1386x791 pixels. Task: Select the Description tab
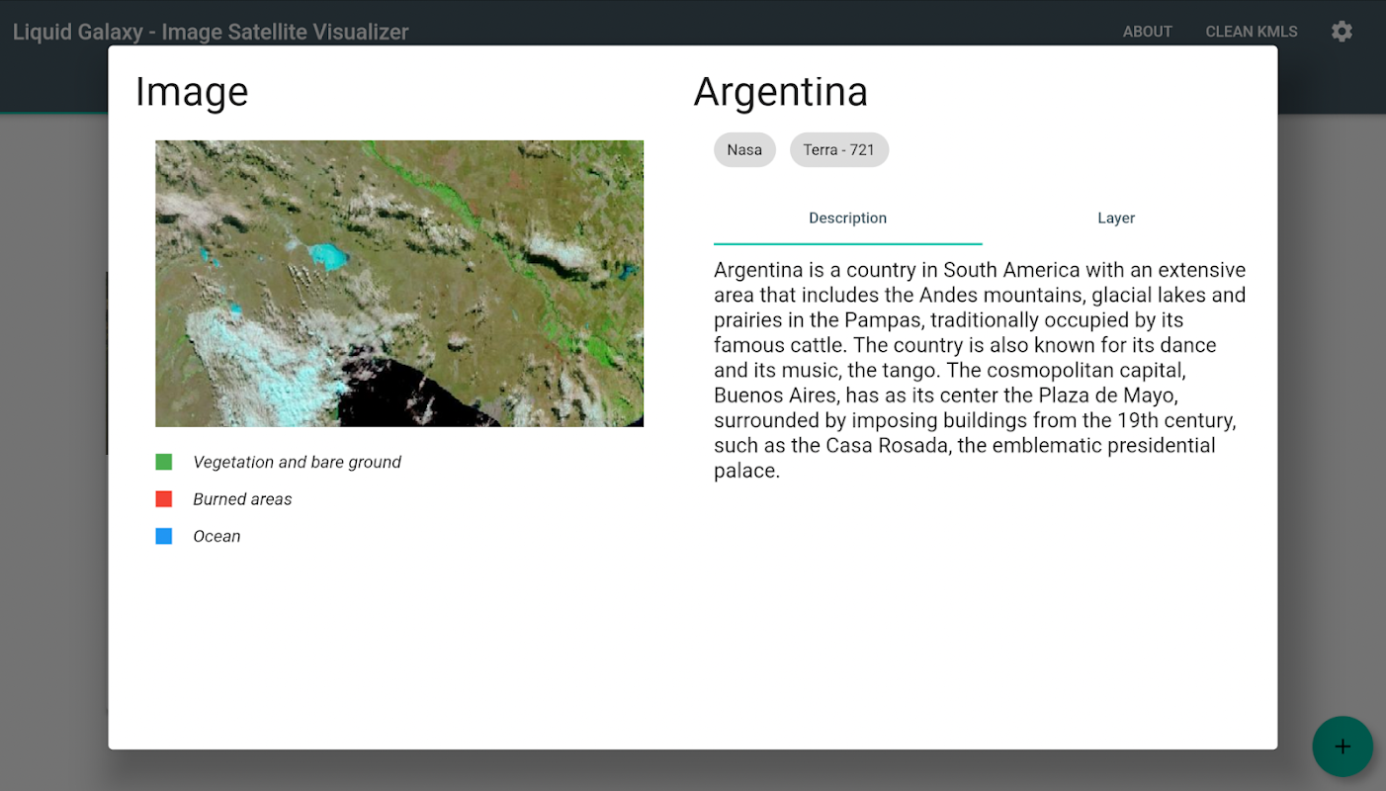pyautogui.click(x=847, y=219)
